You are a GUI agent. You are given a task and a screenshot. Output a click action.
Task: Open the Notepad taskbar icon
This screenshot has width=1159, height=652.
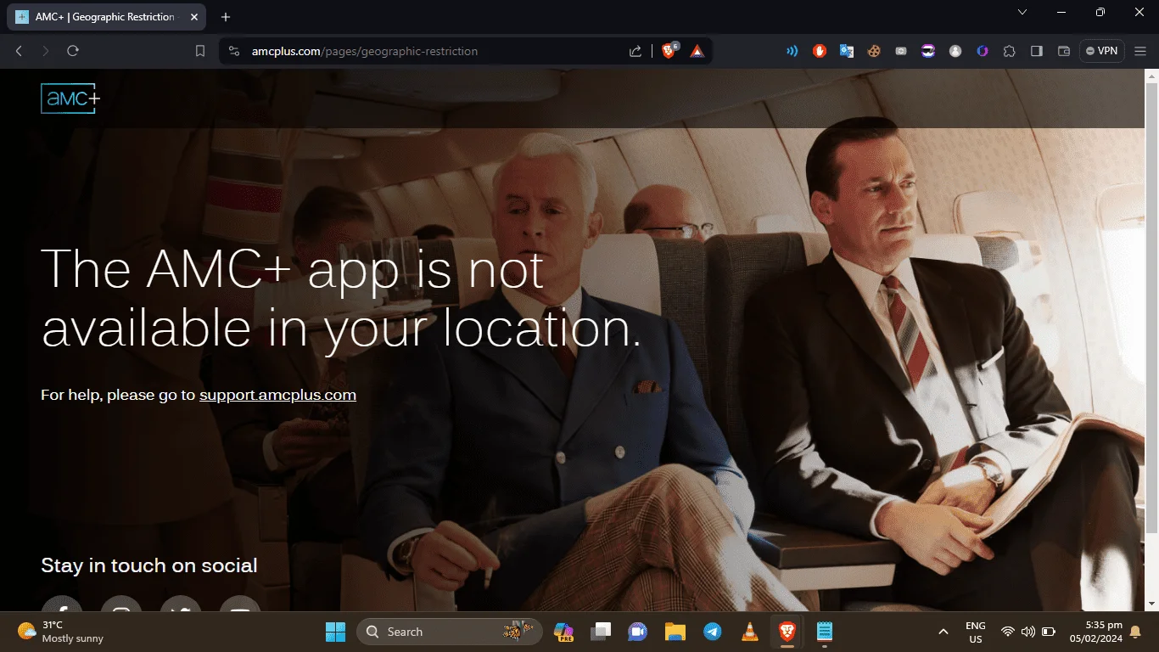click(x=824, y=632)
